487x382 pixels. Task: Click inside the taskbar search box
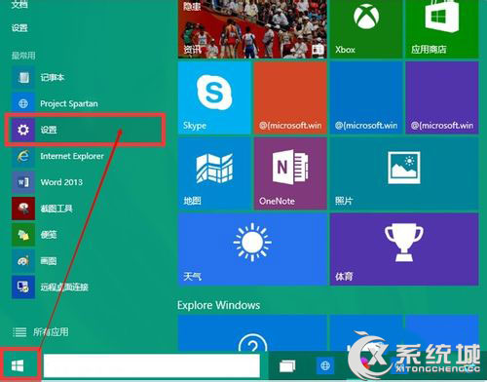(x=152, y=365)
